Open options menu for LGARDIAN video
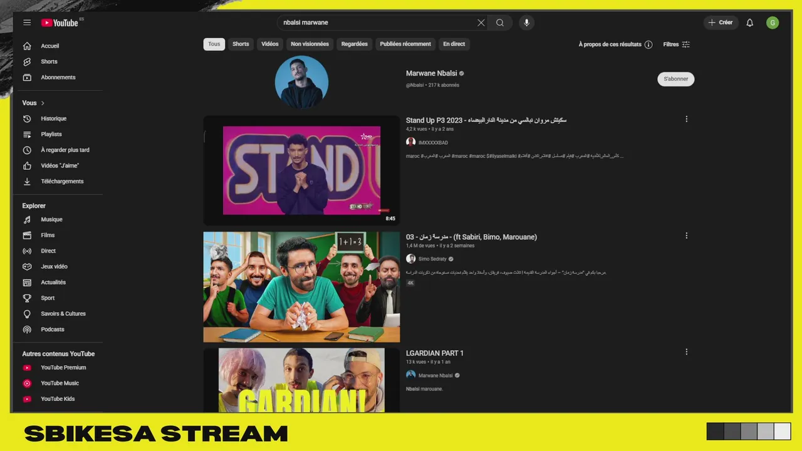The image size is (802, 451). (686, 352)
